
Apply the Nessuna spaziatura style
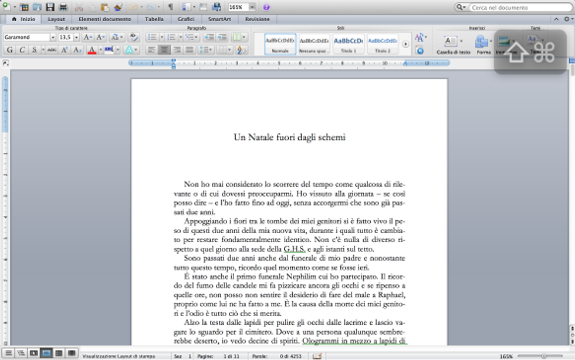click(314, 43)
